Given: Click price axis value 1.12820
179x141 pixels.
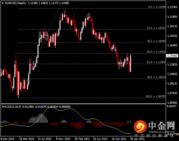Looking at the screenshot, I should (172, 65).
